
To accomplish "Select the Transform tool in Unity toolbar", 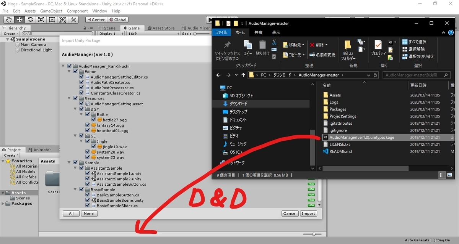I will (x=62, y=19).
